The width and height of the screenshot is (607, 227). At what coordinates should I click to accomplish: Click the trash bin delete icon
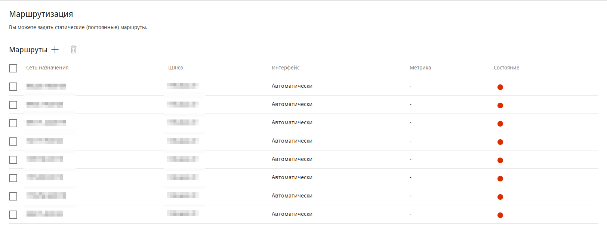tap(74, 50)
